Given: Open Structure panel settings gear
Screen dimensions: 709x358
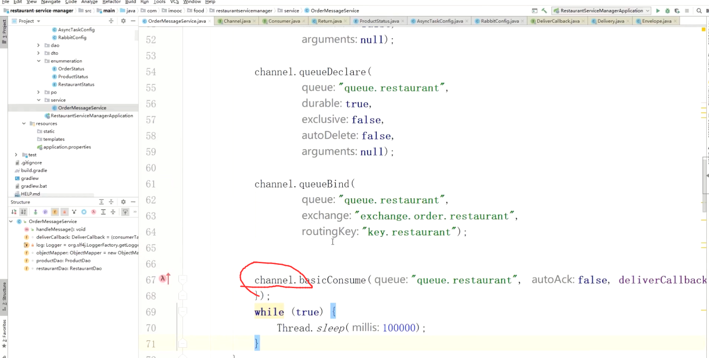Looking at the screenshot, I should (x=123, y=202).
